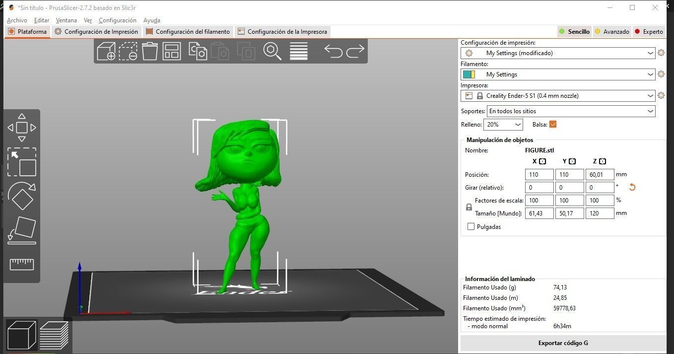The width and height of the screenshot is (674, 354).
Task: Select Avanzado mode
Action: (x=611, y=31)
